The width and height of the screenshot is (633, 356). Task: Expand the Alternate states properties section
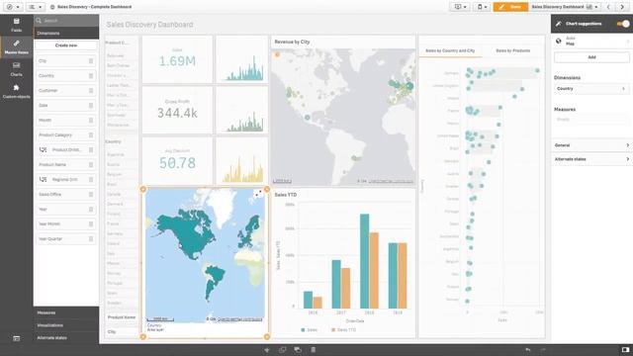point(591,159)
